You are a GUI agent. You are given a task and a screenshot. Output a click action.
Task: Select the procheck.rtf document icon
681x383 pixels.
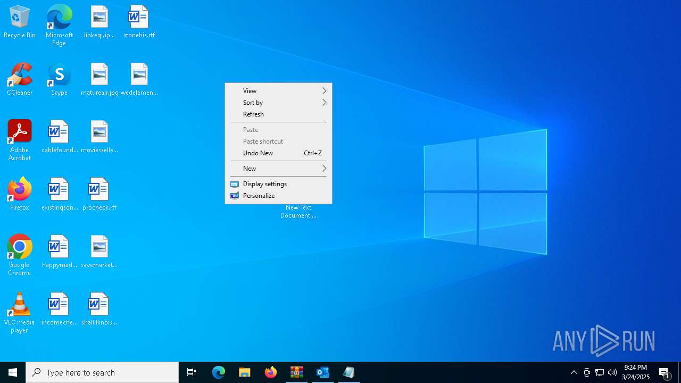(x=99, y=195)
